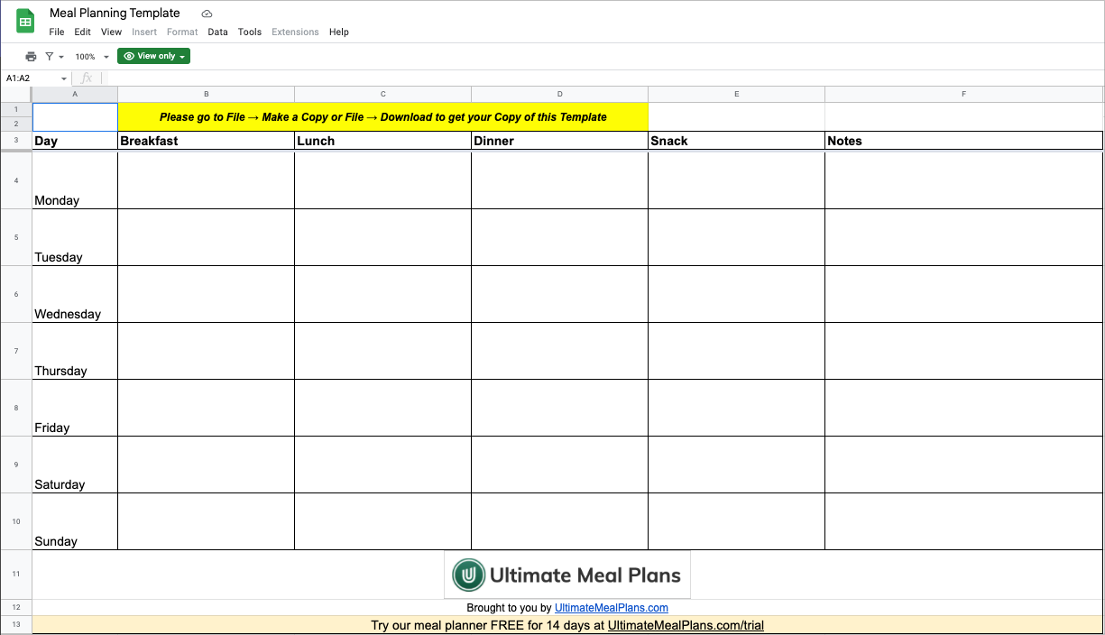
Task: Open the Tools menu
Action: (250, 32)
